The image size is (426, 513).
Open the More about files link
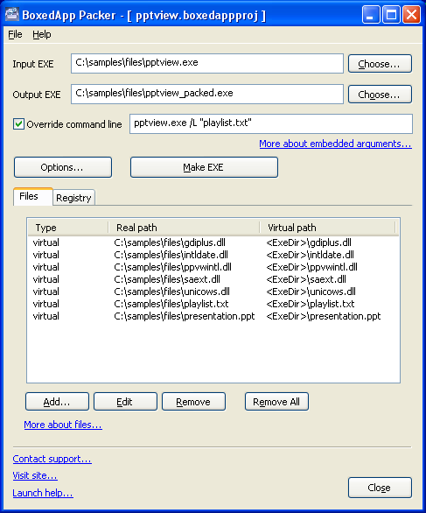click(x=63, y=425)
